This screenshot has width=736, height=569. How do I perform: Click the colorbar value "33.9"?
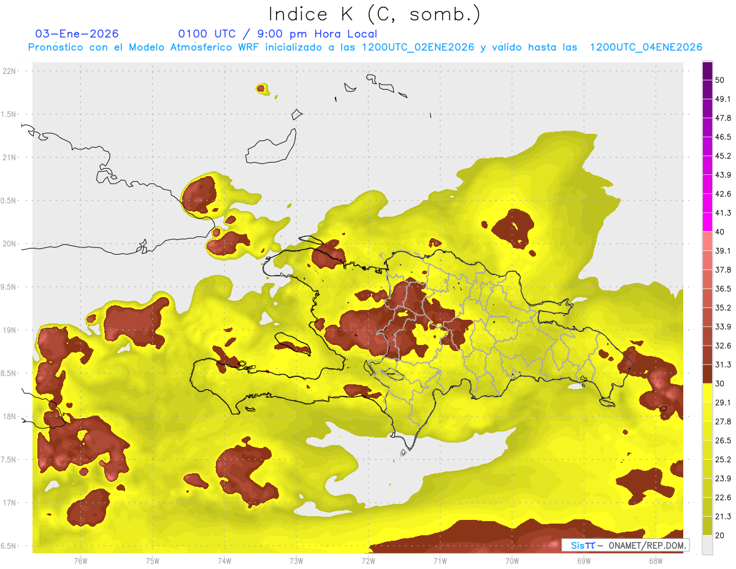[723, 327]
